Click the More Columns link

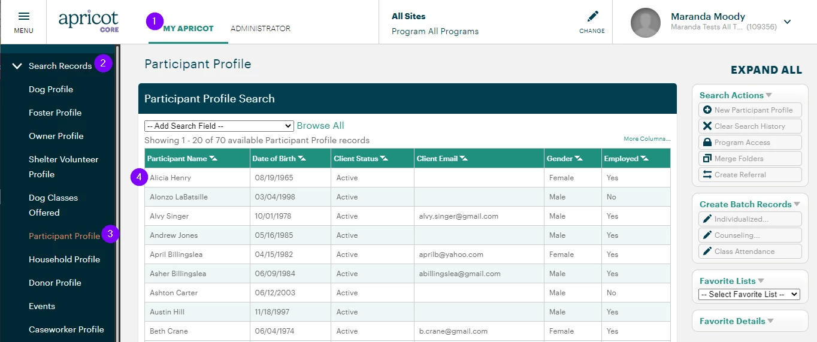(647, 139)
